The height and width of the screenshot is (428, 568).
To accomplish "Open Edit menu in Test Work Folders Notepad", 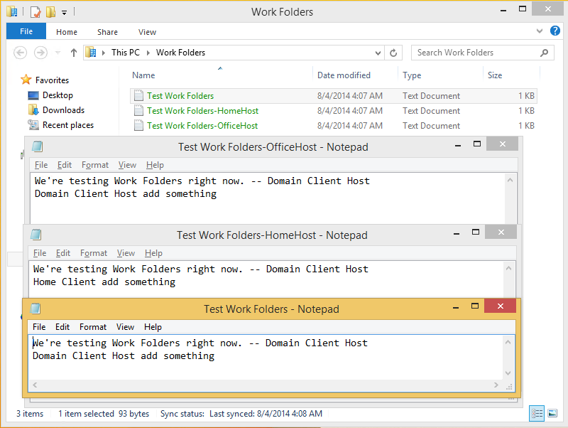I will (x=62, y=327).
